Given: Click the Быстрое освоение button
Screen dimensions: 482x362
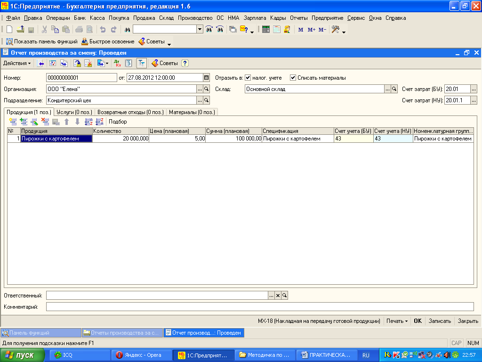Looking at the screenshot, I should click(x=108, y=41).
